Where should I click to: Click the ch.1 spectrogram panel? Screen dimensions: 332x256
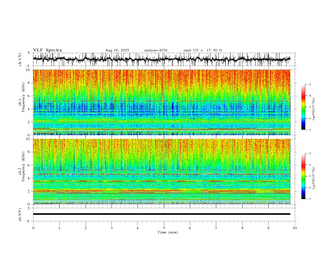[161, 102]
